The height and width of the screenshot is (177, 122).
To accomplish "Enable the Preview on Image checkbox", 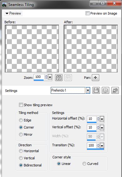I will (87, 13).
